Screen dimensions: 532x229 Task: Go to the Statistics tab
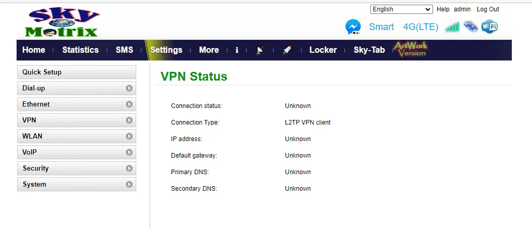(x=80, y=50)
